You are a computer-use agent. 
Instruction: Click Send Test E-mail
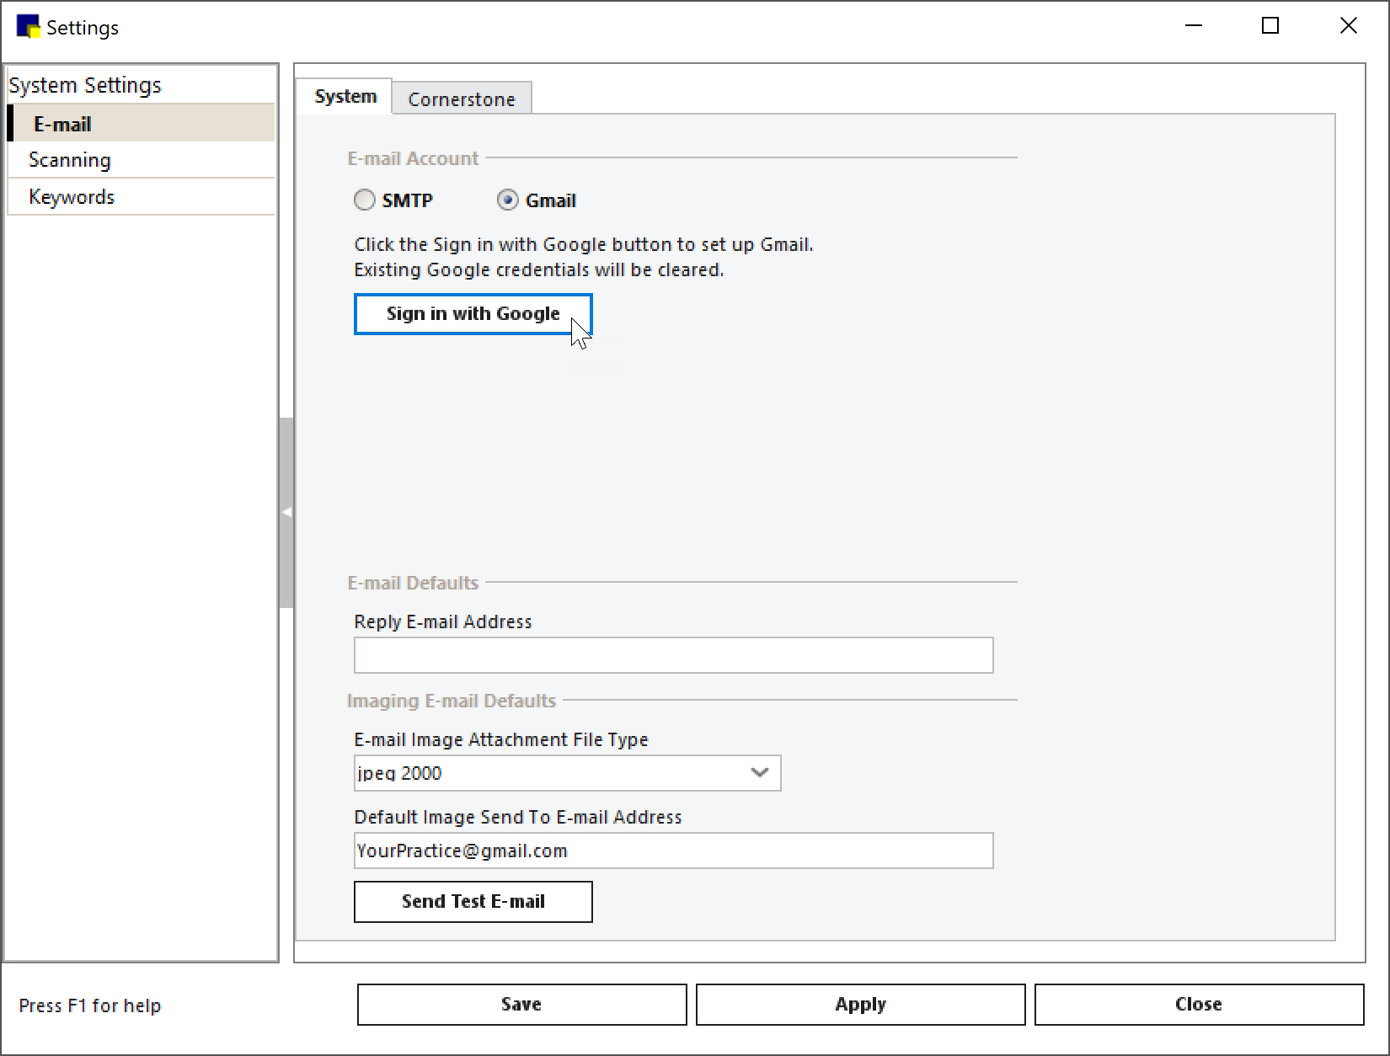tap(473, 901)
